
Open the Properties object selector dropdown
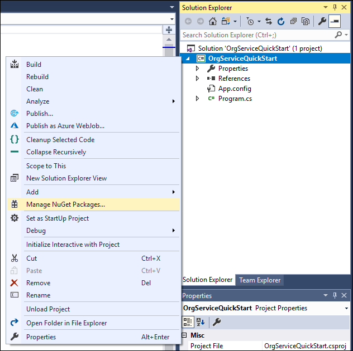click(x=346, y=308)
